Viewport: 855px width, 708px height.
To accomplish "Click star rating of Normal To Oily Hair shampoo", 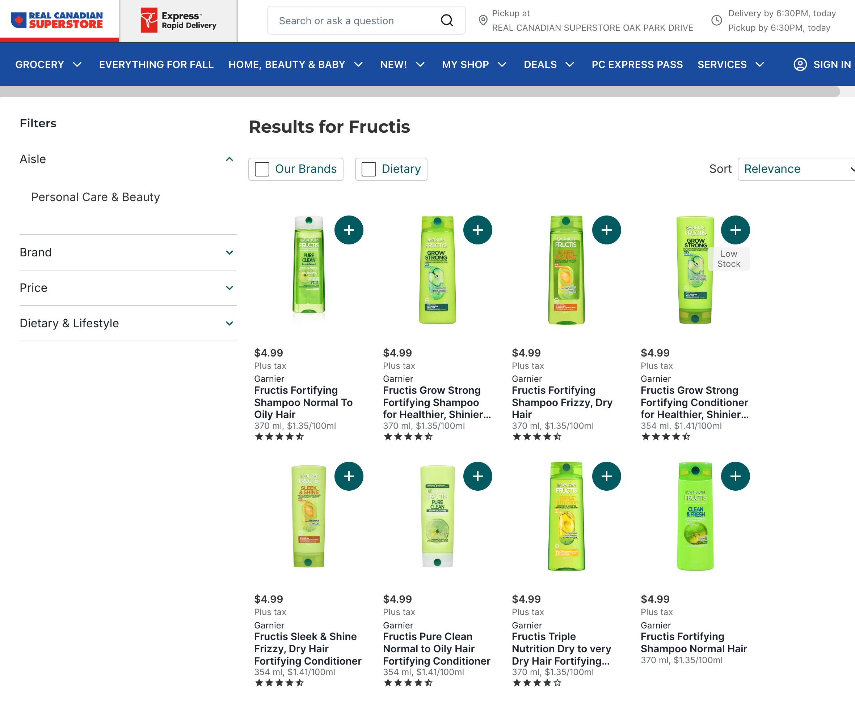I will pyautogui.click(x=279, y=437).
